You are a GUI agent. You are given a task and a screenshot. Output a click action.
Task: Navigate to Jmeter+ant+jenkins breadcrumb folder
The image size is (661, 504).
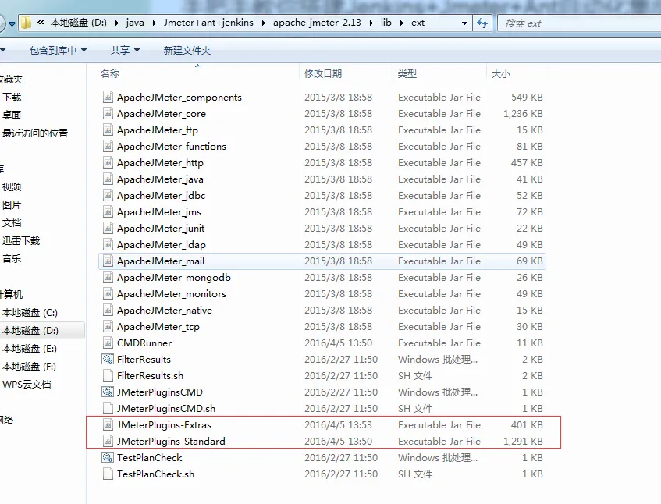208,23
